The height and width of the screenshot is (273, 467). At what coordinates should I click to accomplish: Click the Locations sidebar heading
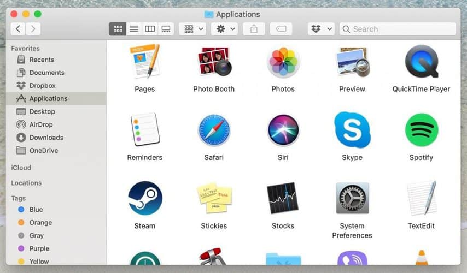(26, 183)
